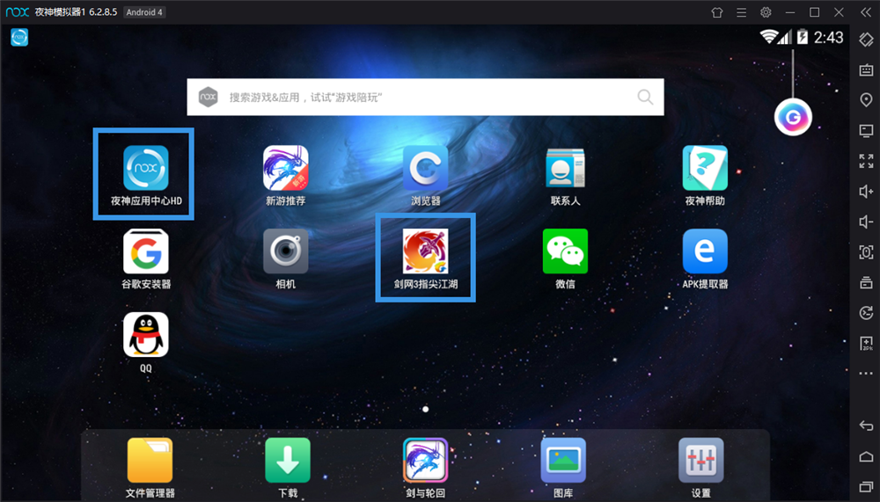Click the restart emulator sidebar icon
Image resolution: width=880 pixels, height=502 pixels.
(866, 312)
